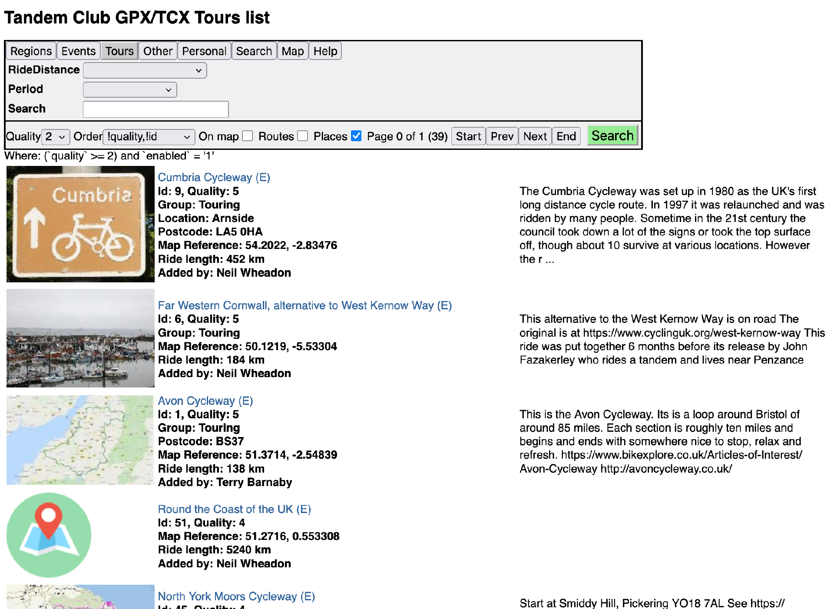834x609 pixels.
Task: Select the Events tab
Action: (78, 51)
